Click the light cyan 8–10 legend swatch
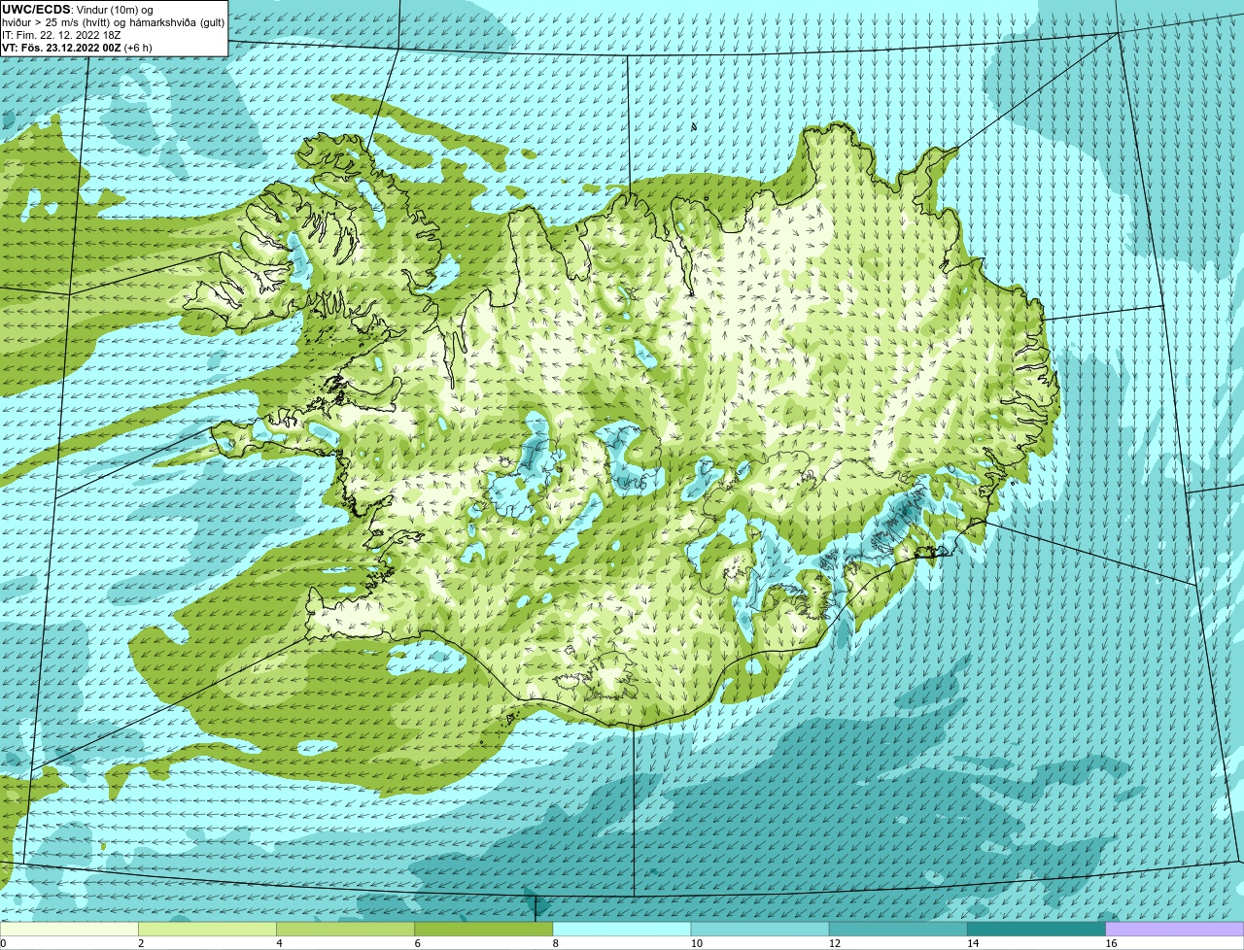This screenshot has width=1244, height=950. 622,930
